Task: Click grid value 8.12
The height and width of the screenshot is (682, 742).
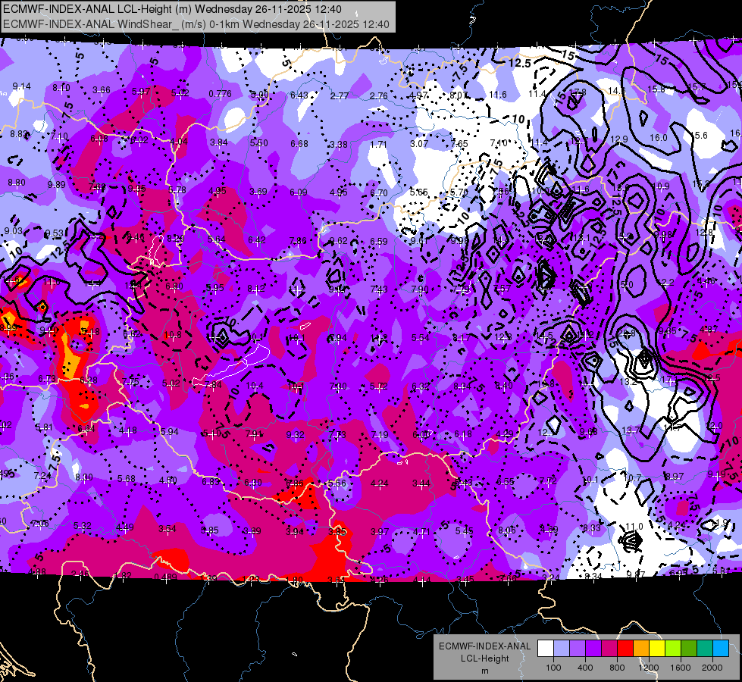Action: pyautogui.click(x=256, y=289)
